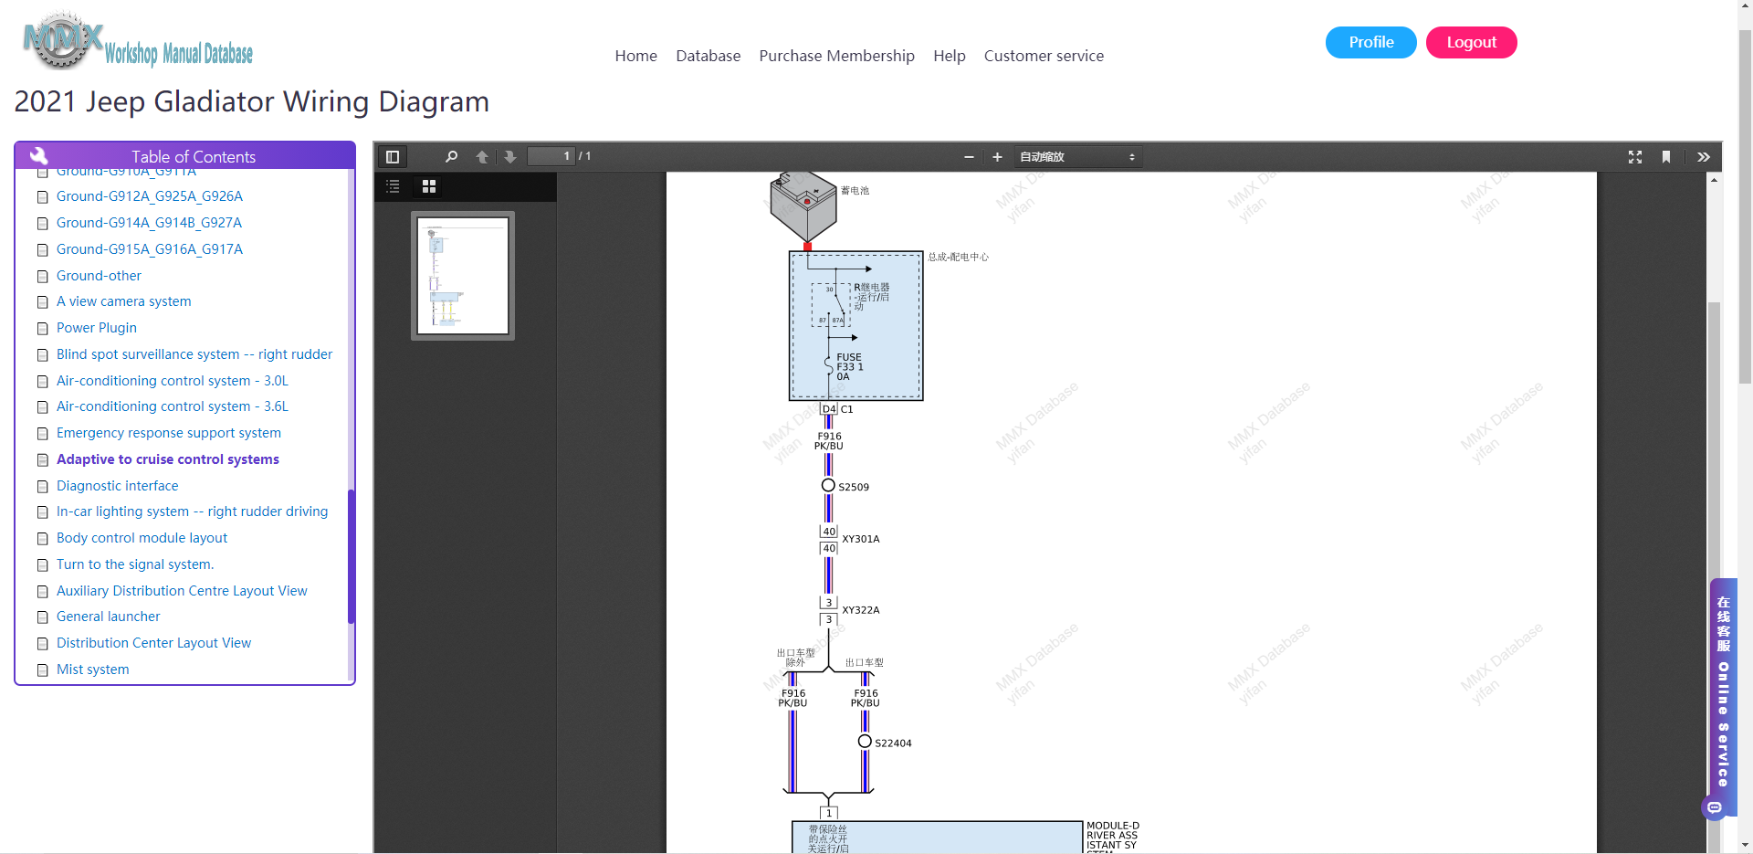Screen dimensions: 1753x854
Task: Open General launcher diagram
Action: tap(109, 617)
